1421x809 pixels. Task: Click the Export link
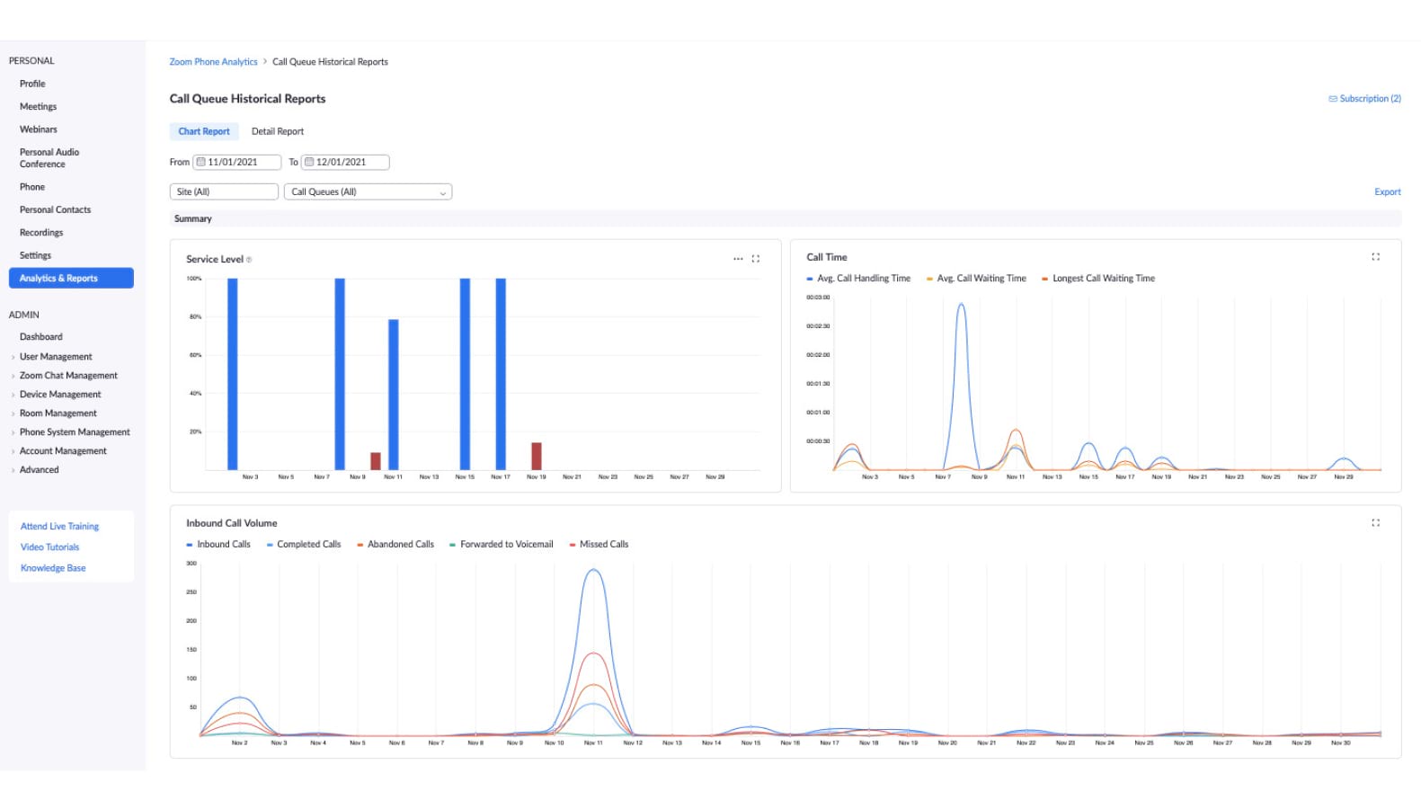click(x=1387, y=192)
